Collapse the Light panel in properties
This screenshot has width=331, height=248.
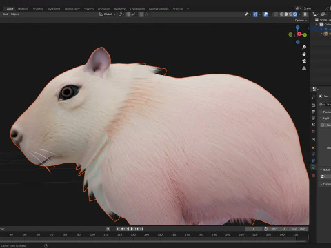[x=321, y=118]
